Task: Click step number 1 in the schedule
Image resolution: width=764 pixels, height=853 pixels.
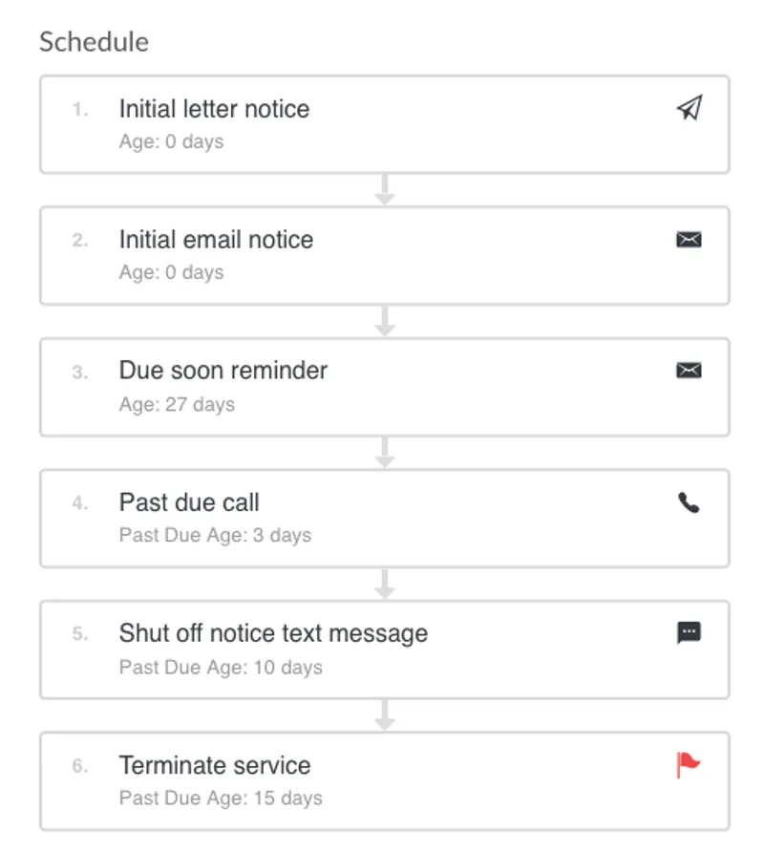Action: (x=80, y=110)
